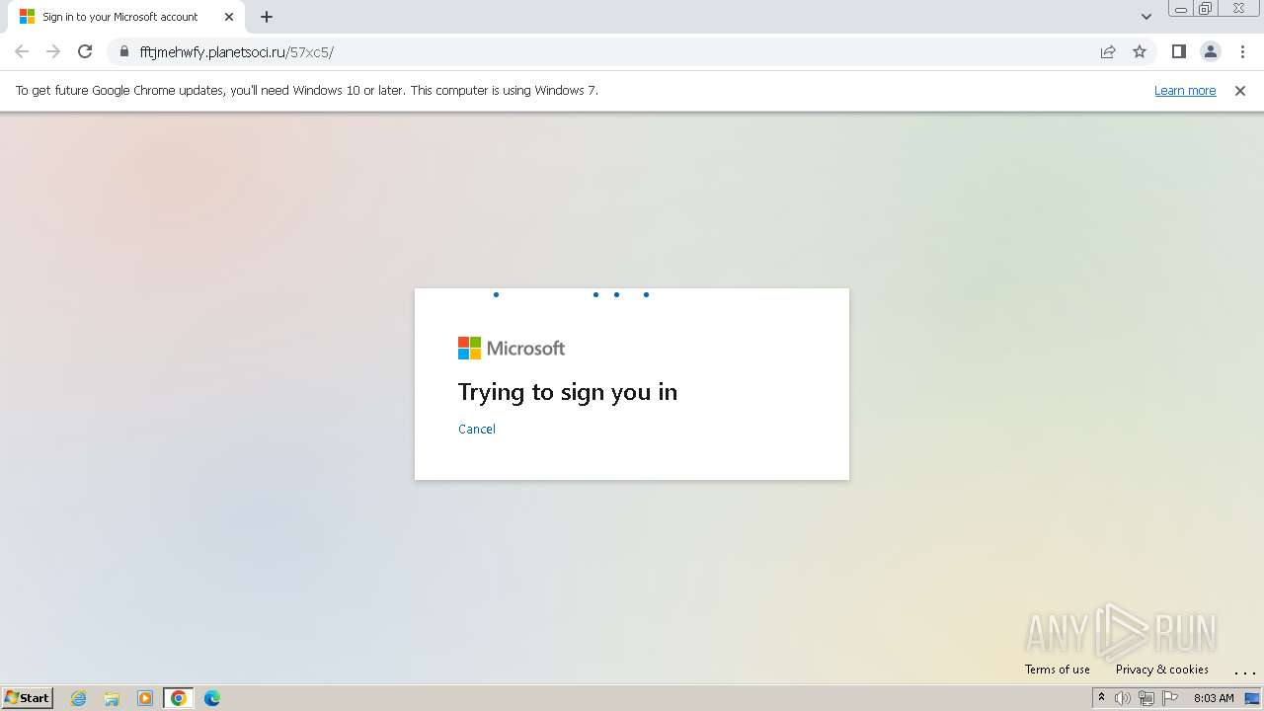This screenshot has height=711, width=1264.
Task: Select the 'Sign in to your Microsoft account' tab
Action: coord(124,17)
